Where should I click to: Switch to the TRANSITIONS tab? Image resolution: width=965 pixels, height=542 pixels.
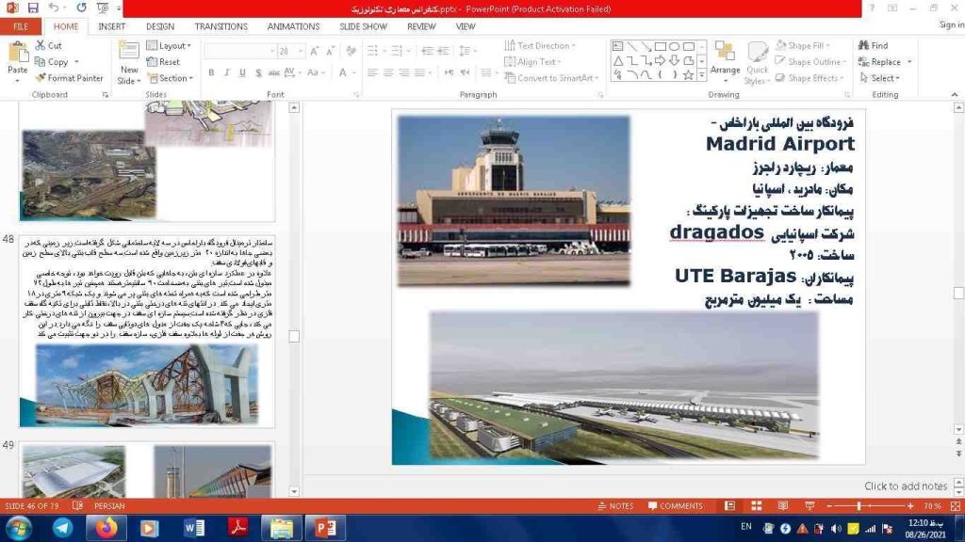point(221,26)
